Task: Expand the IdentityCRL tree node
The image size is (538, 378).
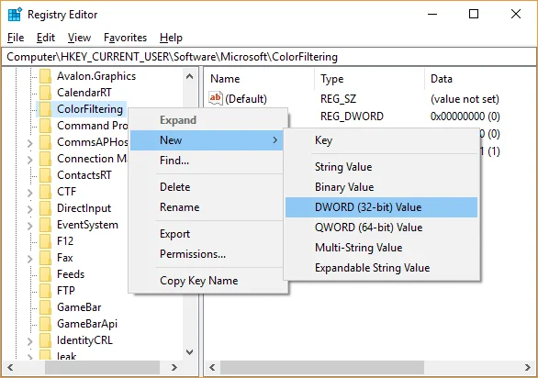Action: tap(30, 341)
